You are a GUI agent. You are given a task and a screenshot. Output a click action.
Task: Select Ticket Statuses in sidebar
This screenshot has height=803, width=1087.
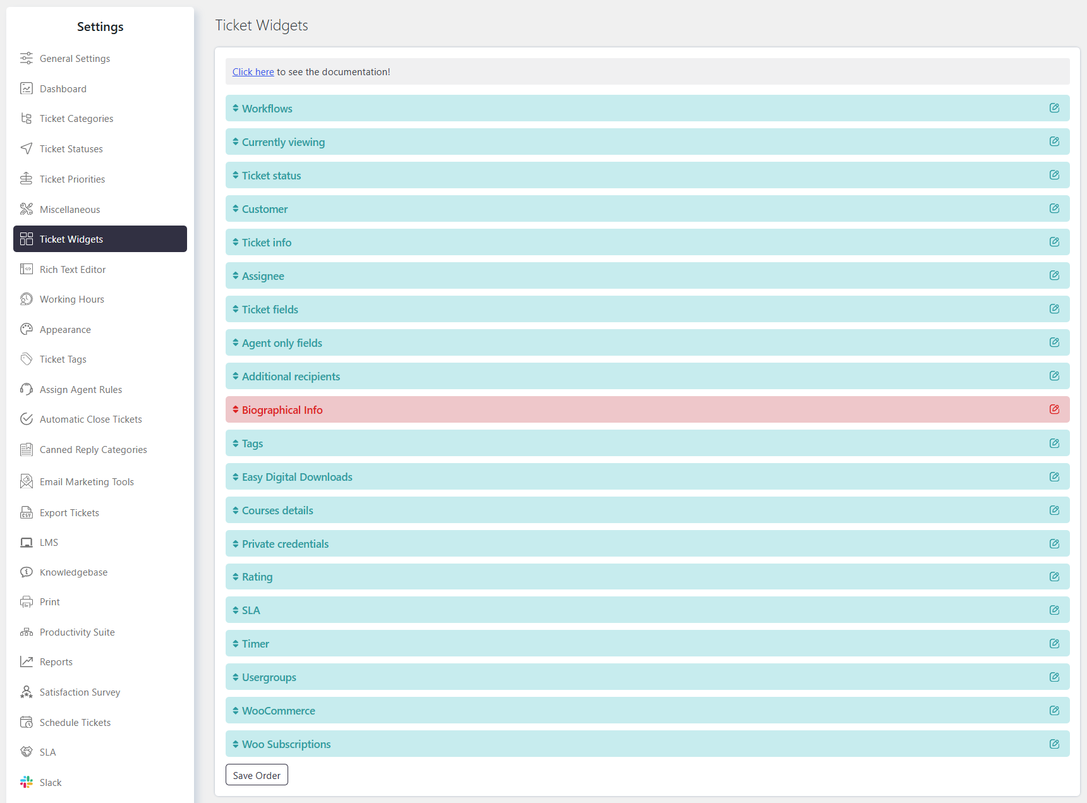100,149
